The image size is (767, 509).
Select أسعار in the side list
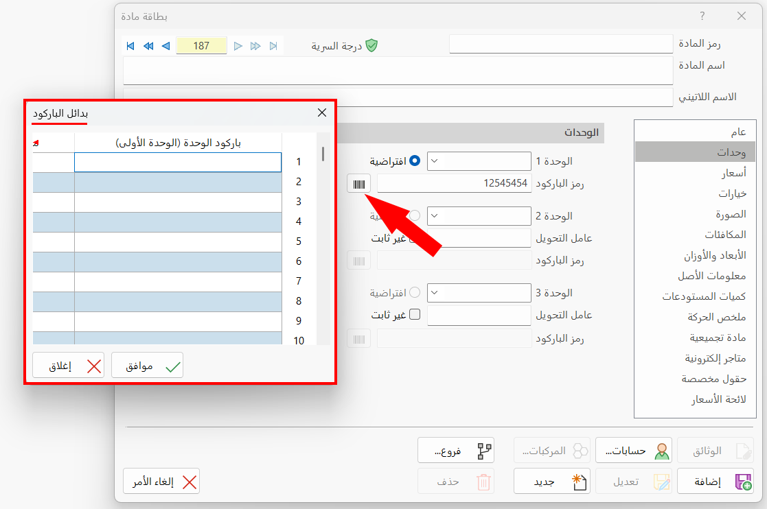click(x=695, y=173)
